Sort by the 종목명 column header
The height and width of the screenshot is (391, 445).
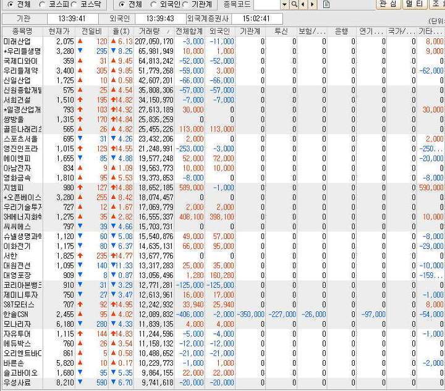pos(22,31)
